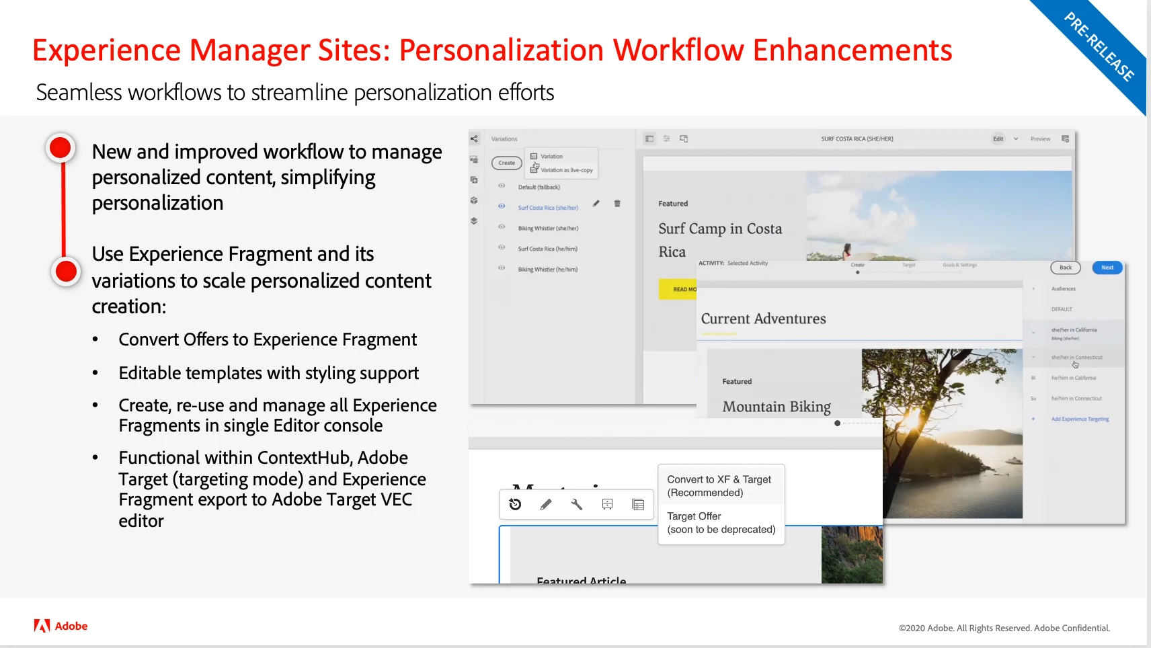Screen dimensions: 1151x648
Task: Open configure wrench in component toolbar
Action: [576, 504]
